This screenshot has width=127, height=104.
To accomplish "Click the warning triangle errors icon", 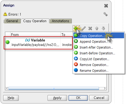I will click(x=5, y=14).
